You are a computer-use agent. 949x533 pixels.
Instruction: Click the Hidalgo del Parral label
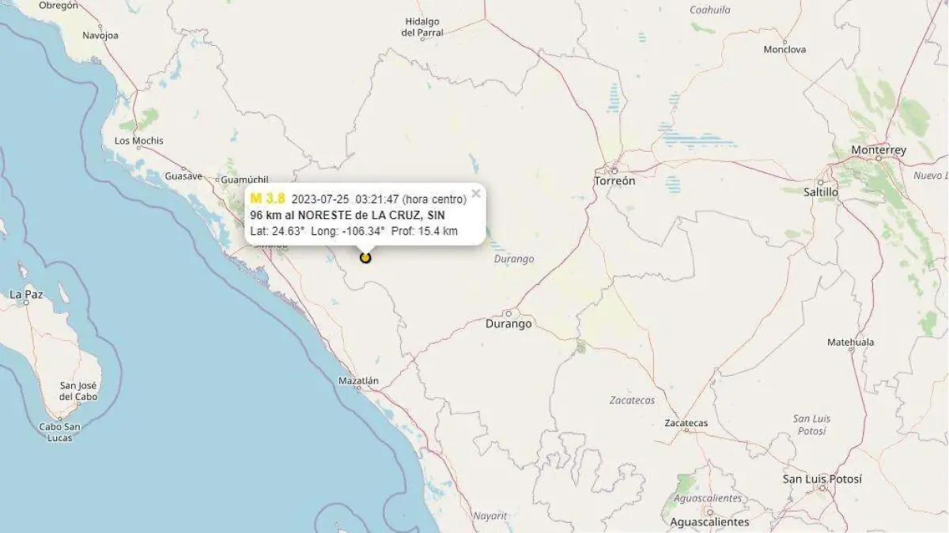[x=422, y=27]
